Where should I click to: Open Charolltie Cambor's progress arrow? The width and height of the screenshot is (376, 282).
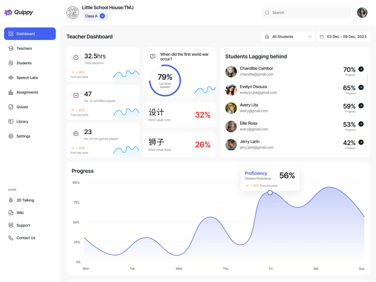(361, 69)
